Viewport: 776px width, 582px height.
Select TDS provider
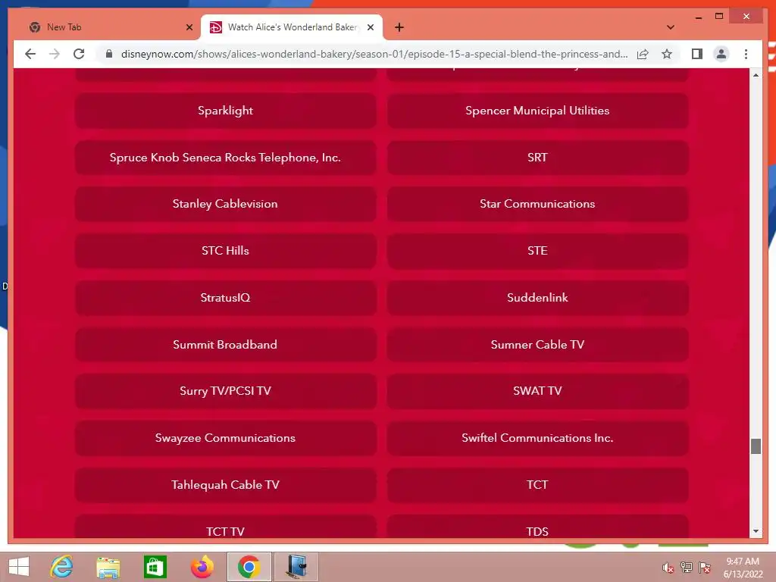point(537,527)
